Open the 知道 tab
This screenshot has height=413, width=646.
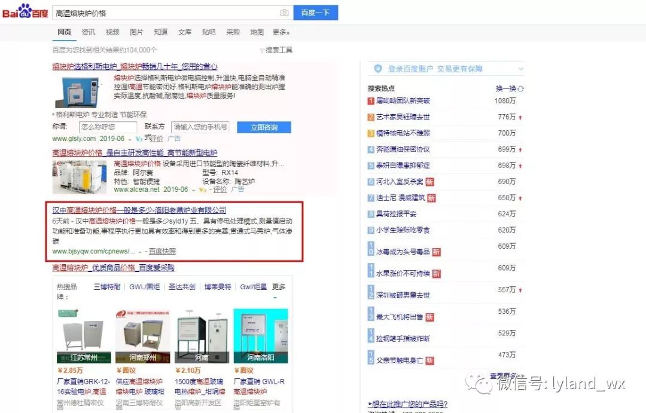click(x=161, y=32)
